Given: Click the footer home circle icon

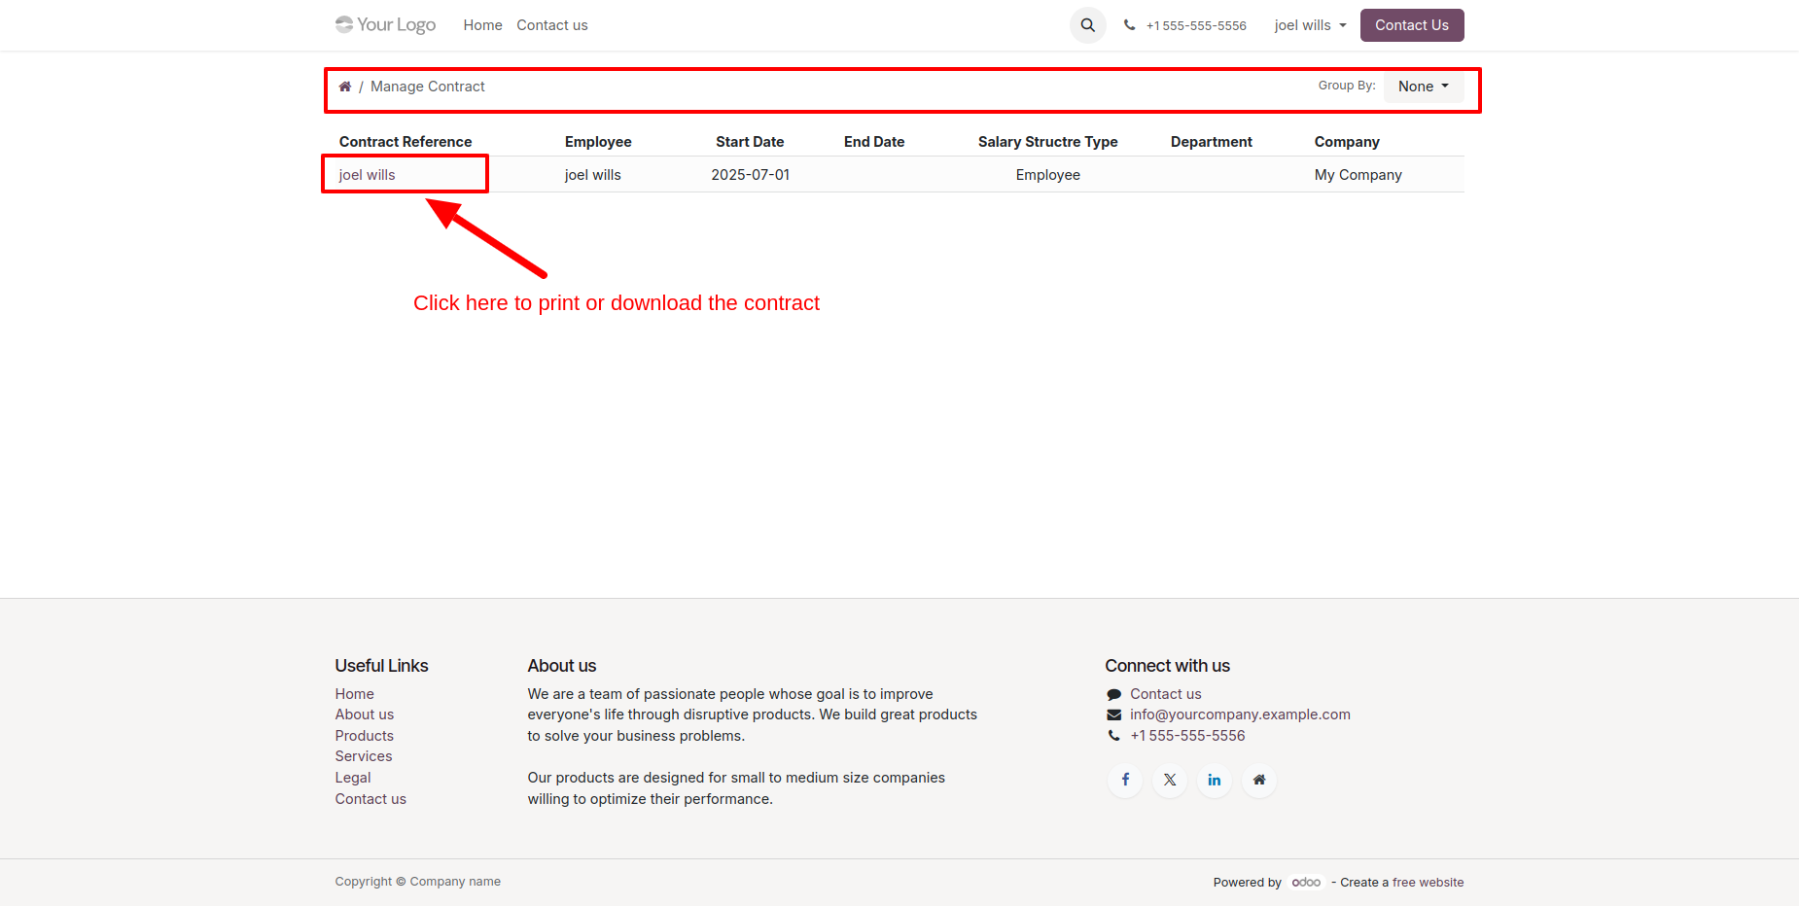Looking at the screenshot, I should 1259,780.
